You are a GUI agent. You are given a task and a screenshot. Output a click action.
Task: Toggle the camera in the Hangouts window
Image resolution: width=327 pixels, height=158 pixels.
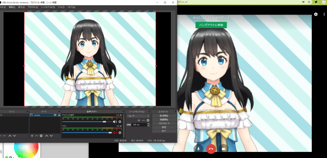click(224, 149)
